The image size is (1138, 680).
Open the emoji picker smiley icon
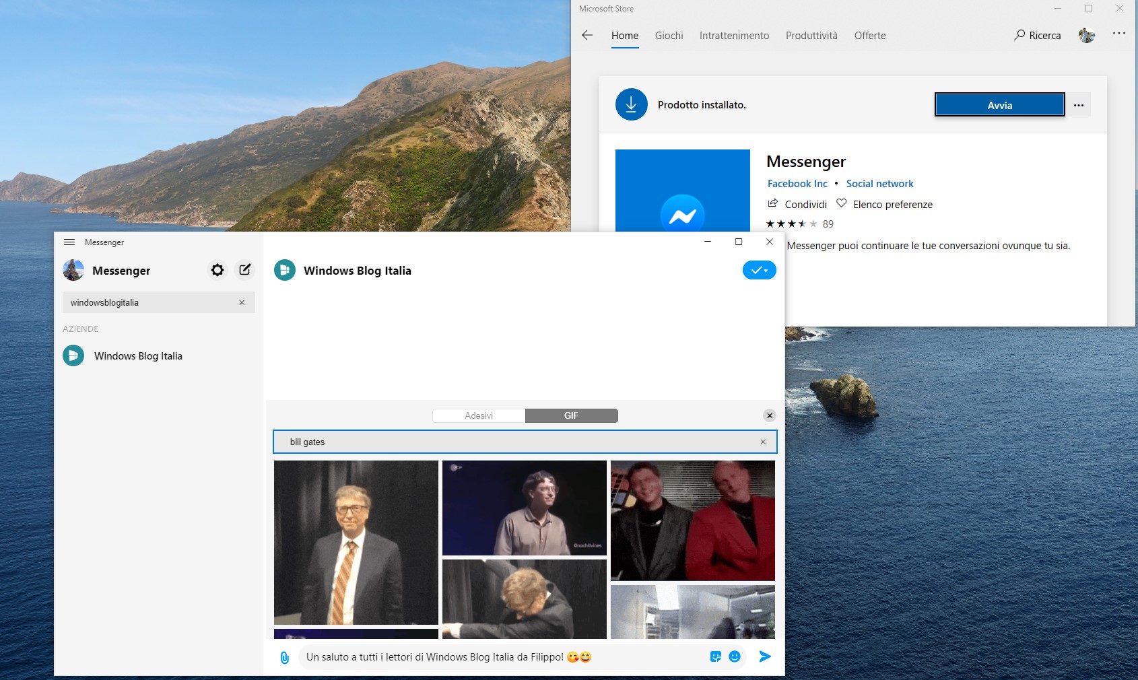tap(735, 656)
